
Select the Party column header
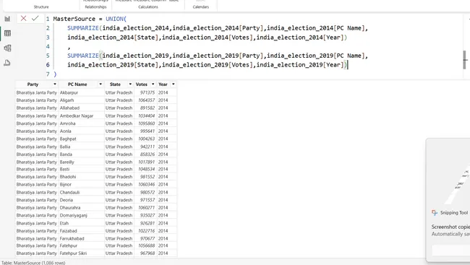point(33,84)
